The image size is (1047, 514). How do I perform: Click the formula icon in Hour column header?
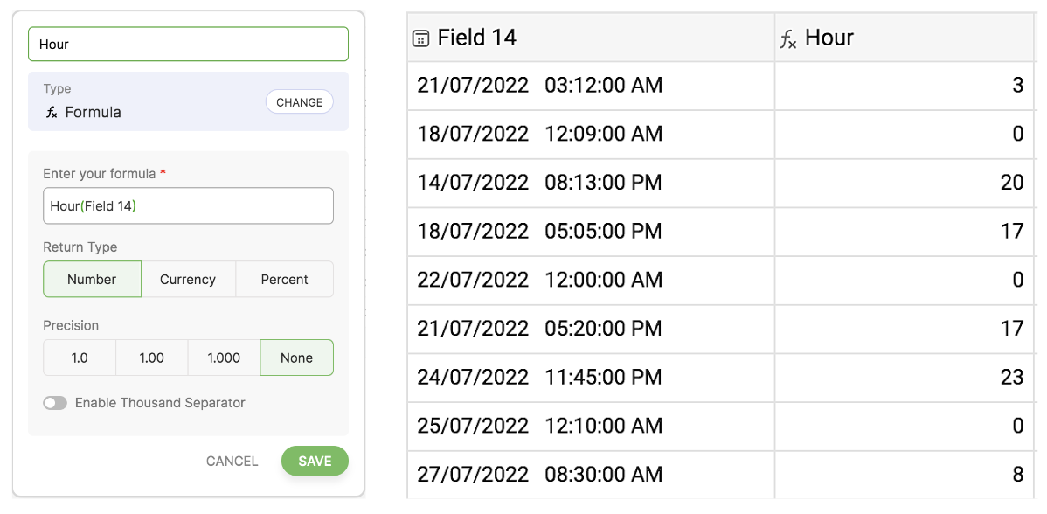(x=787, y=38)
